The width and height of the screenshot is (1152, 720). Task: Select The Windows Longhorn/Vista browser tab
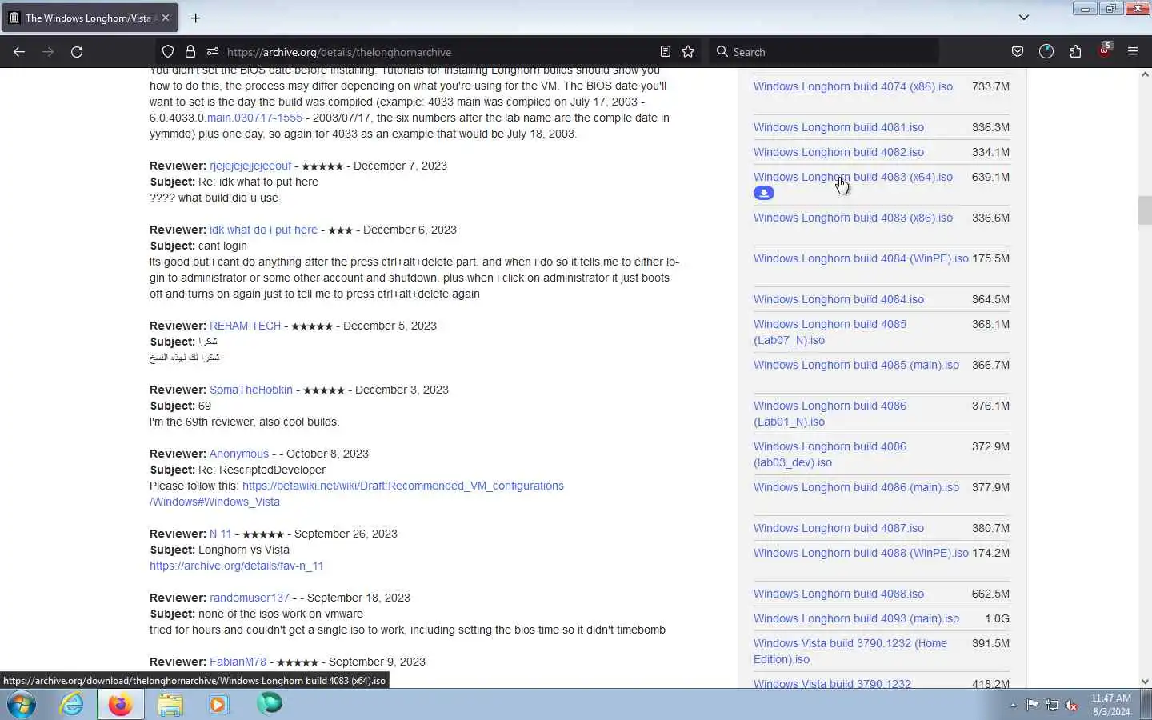pos(89,18)
